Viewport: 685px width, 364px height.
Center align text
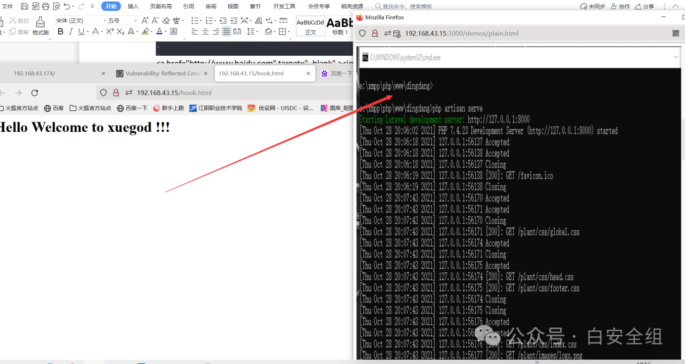205,32
